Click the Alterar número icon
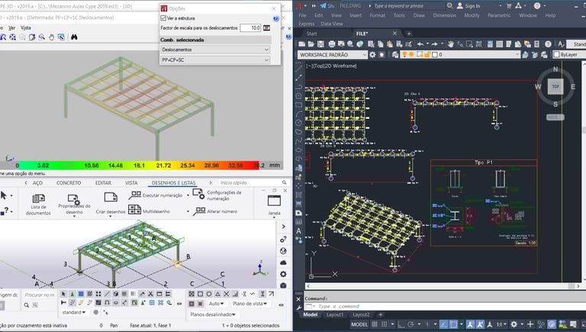The image size is (586, 332). 199,211
